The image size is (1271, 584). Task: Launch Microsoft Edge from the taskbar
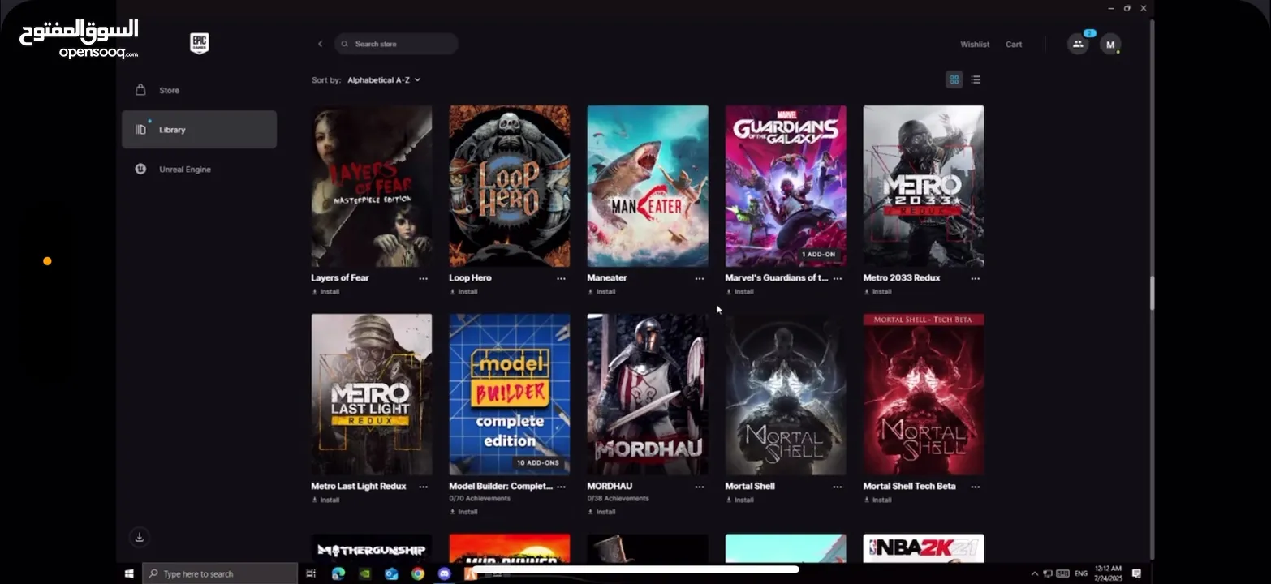338,573
